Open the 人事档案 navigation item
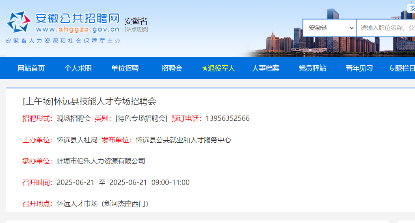Viewport: 415px width, 223px height. pos(266,68)
